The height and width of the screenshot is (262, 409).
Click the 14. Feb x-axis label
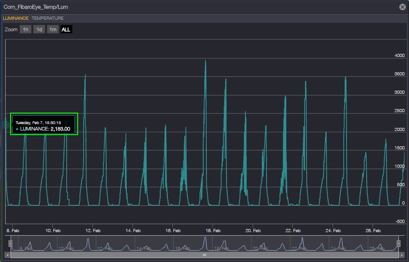coord(133,230)
